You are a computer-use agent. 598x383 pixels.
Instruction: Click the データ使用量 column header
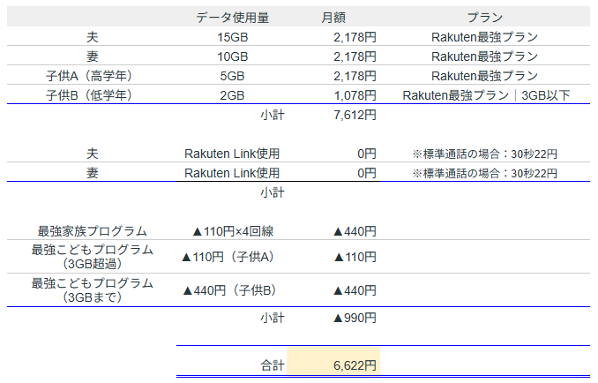pos(233,17)
